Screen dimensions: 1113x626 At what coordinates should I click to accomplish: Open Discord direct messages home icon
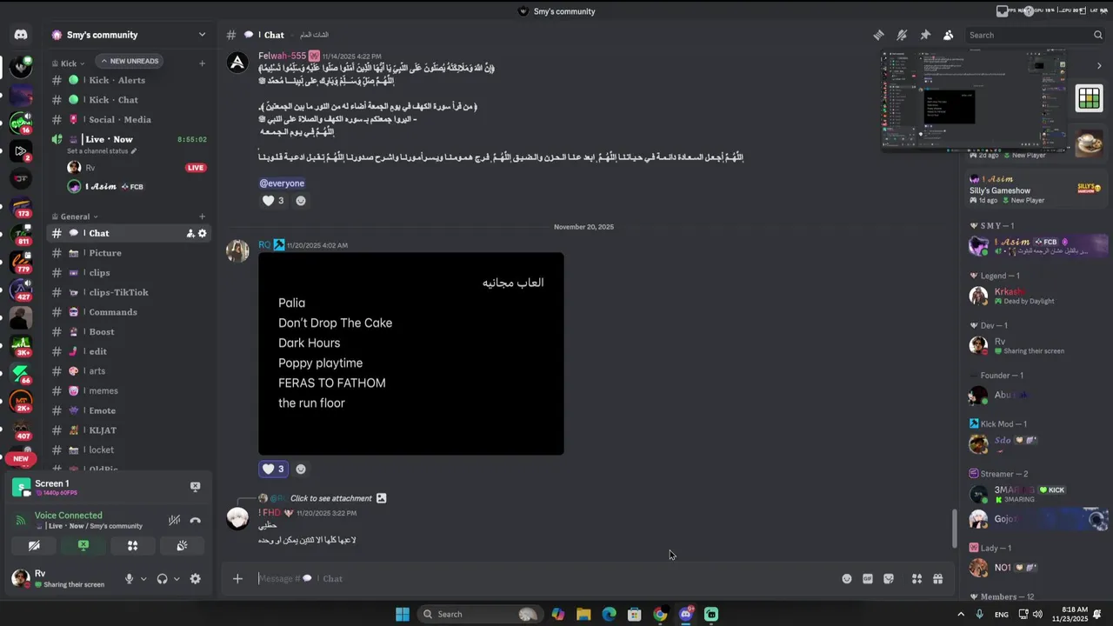pyautogui.click(x=21, y=35)
